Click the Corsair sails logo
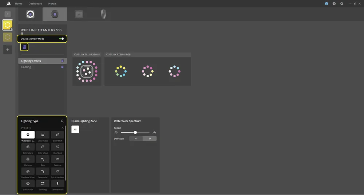The width and height of the screenshot is (364, 195). pyautogui.click(x=8, y=4)
